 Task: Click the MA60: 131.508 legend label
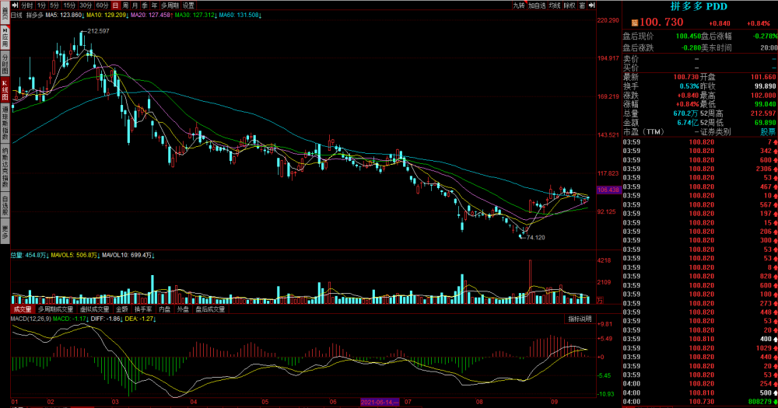[x=240, y=16]
